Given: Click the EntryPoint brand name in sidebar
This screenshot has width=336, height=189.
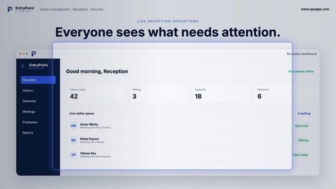Looking at the screenshot, I should (38, 65).
